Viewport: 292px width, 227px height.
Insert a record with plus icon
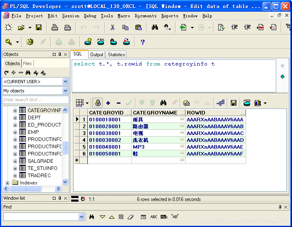coord(108,103)
